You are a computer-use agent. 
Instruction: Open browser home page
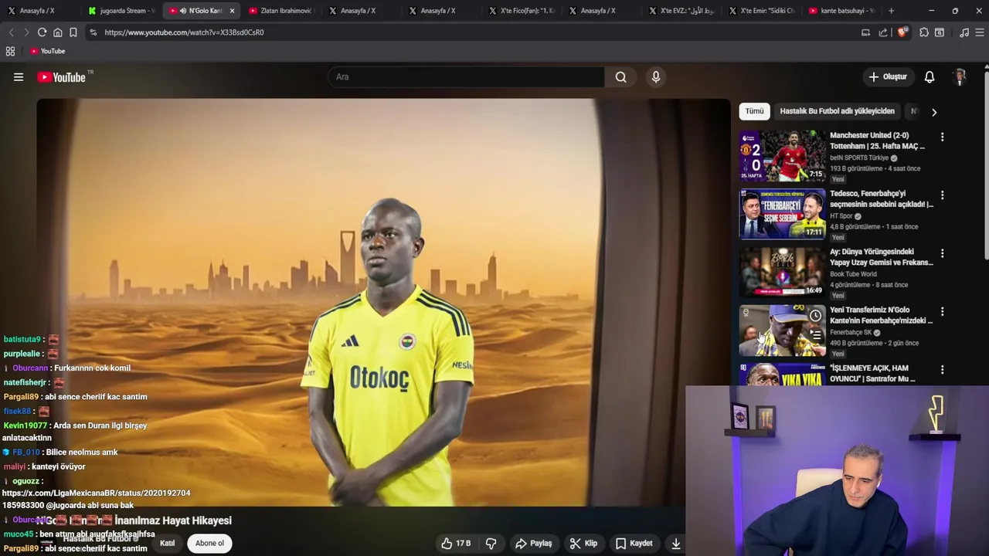57,32
